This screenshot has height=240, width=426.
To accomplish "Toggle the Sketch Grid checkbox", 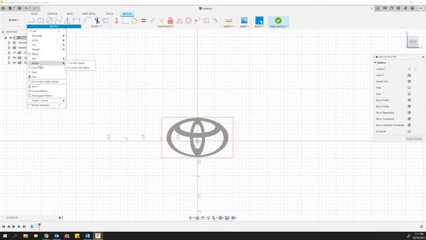I will tap(409, 81).
